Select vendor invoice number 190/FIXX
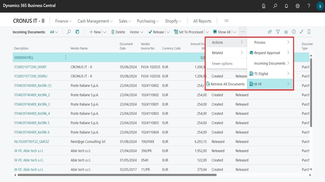Screen dimensions: 325x182 pyautogui.click(x=148, y=142)
